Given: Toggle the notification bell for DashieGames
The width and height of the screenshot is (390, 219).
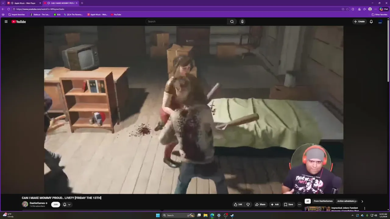Looking at the screenshot, I should 65,204.
